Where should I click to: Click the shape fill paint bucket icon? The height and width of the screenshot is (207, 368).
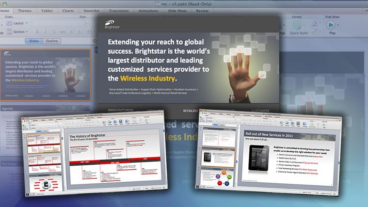pyautogui.click(x=315, y=24)
